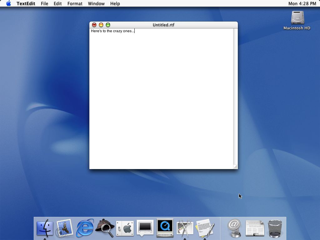320x240 pixels.
Task: Click the Help menu
Action: [x=115, y=3]
